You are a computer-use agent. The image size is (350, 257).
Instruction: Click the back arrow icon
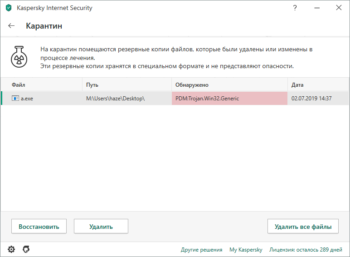tap(12, 26)
